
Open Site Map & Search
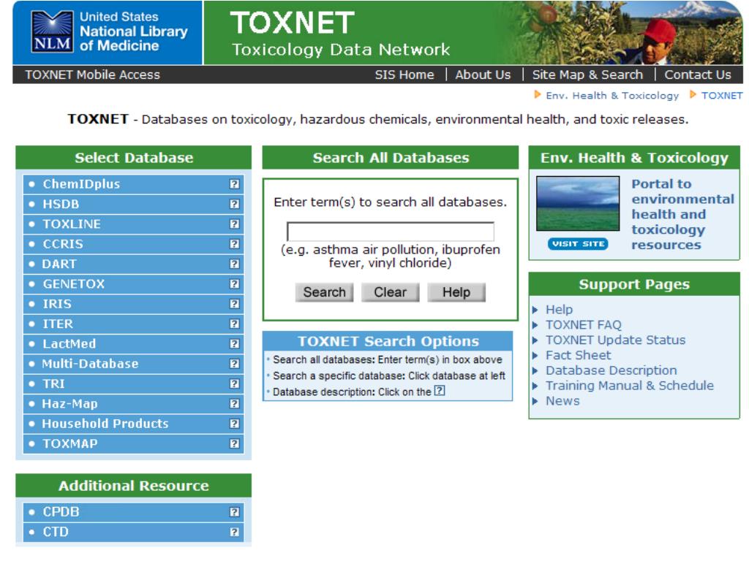pos(587,75)
